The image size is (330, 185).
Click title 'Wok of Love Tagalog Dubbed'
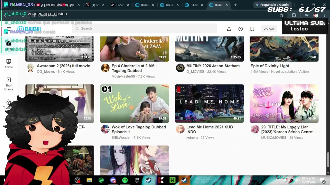point(139,129)
